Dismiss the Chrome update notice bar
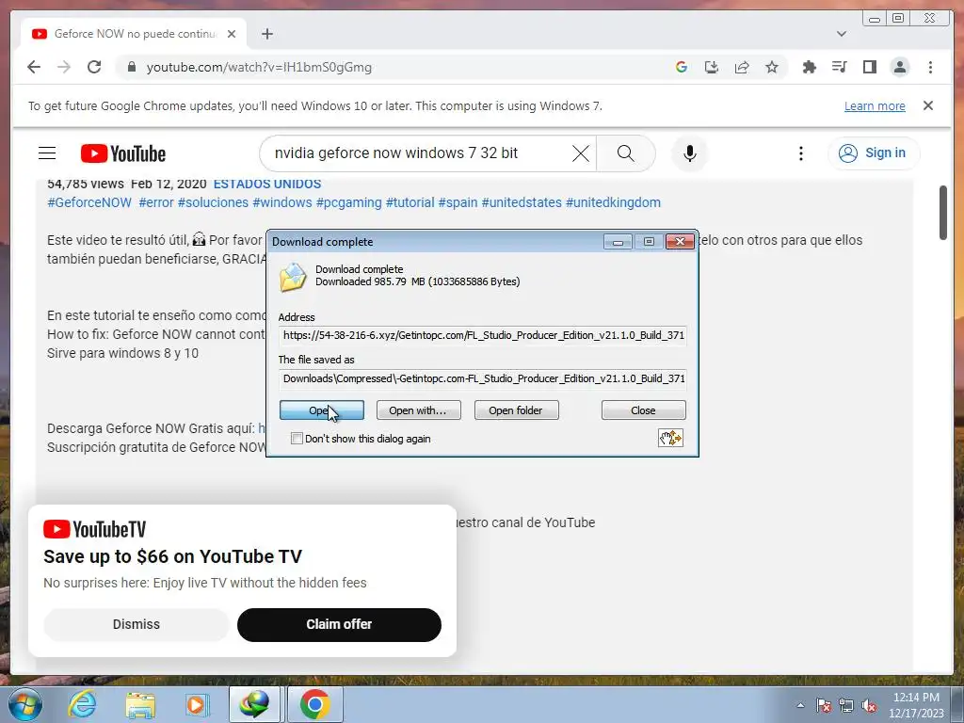 [x=928, y=105]
